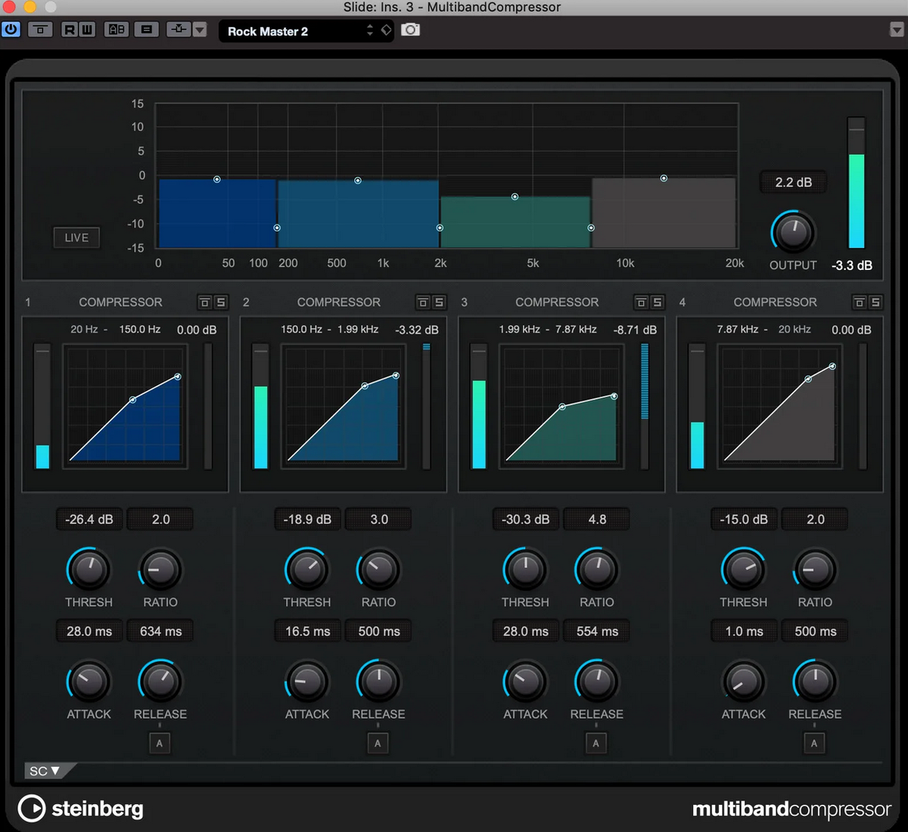Edit the 2.2 dB output value field
The image size is (908, 832).
tap(793, 182)
